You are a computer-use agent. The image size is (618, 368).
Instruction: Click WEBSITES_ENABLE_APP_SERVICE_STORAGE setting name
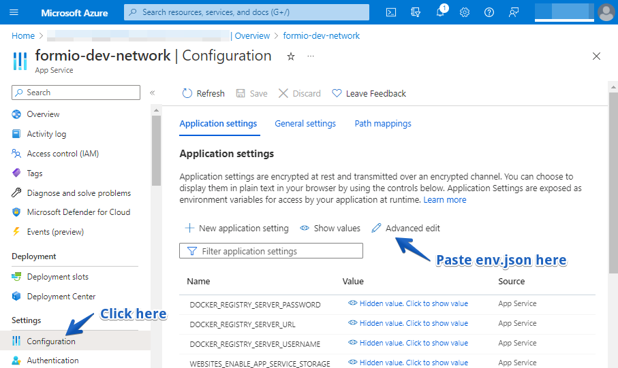pyautogui.click(x=260, y=364)
